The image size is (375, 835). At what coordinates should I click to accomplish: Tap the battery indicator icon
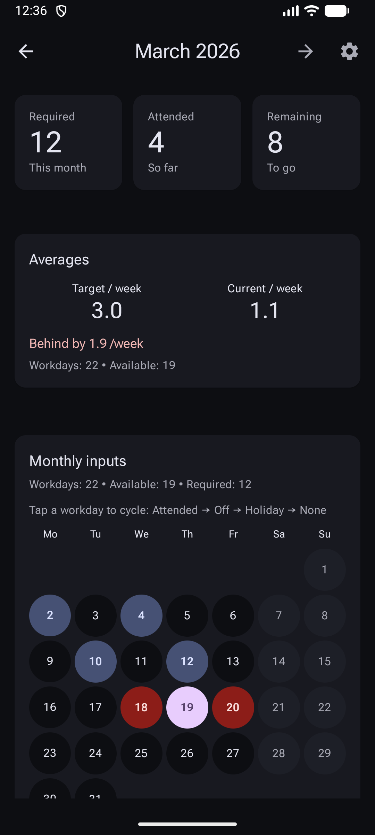click(x=336, y=11)
